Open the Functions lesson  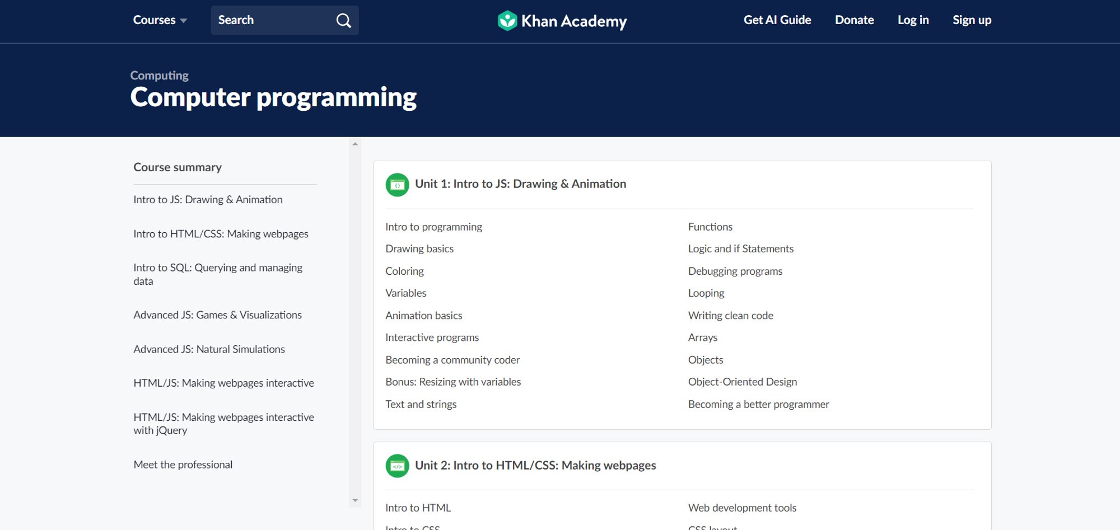click(710, 227)
